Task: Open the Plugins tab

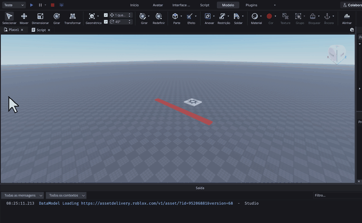Action: [x=251, y=5]
